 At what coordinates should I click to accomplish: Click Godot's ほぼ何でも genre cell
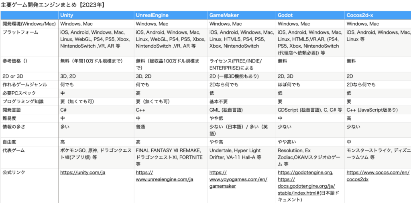[310, 85]
